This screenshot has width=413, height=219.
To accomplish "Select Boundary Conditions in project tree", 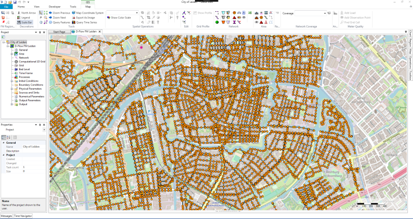I will (31, 85).
